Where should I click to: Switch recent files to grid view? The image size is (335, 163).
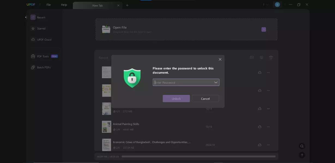[x=261, y=57]
